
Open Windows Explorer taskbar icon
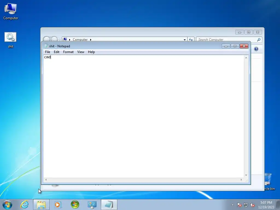(x=41, y=205)
